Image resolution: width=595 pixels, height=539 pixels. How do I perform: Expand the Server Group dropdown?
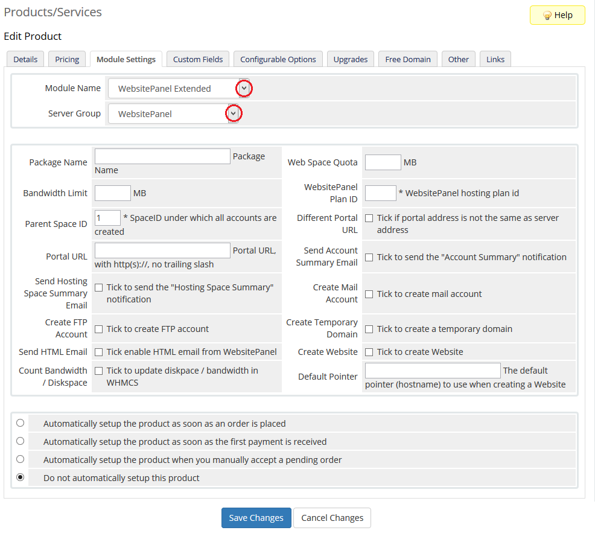point(173,114)
